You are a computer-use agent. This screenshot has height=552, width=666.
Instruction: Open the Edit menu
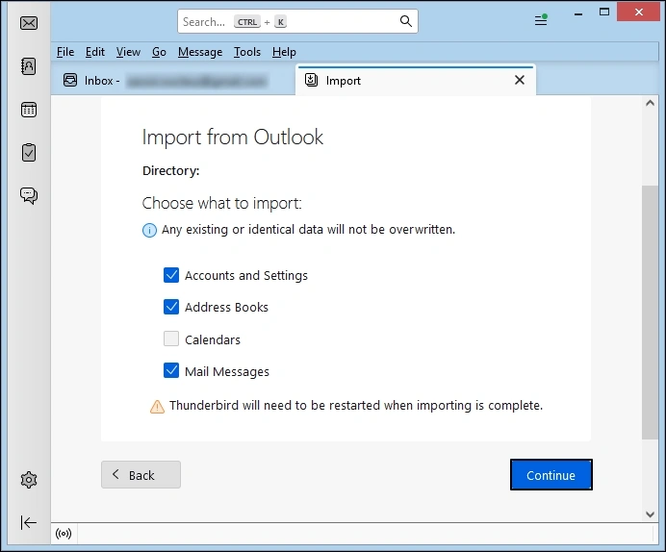coord(94,52)
